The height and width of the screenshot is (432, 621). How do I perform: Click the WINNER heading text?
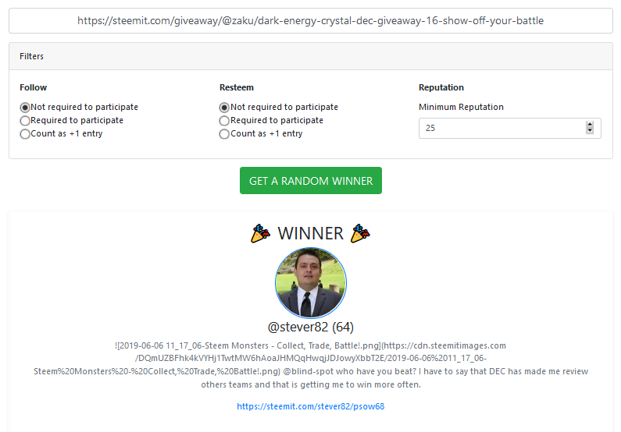pyautogui.click(x=311, y=233)
